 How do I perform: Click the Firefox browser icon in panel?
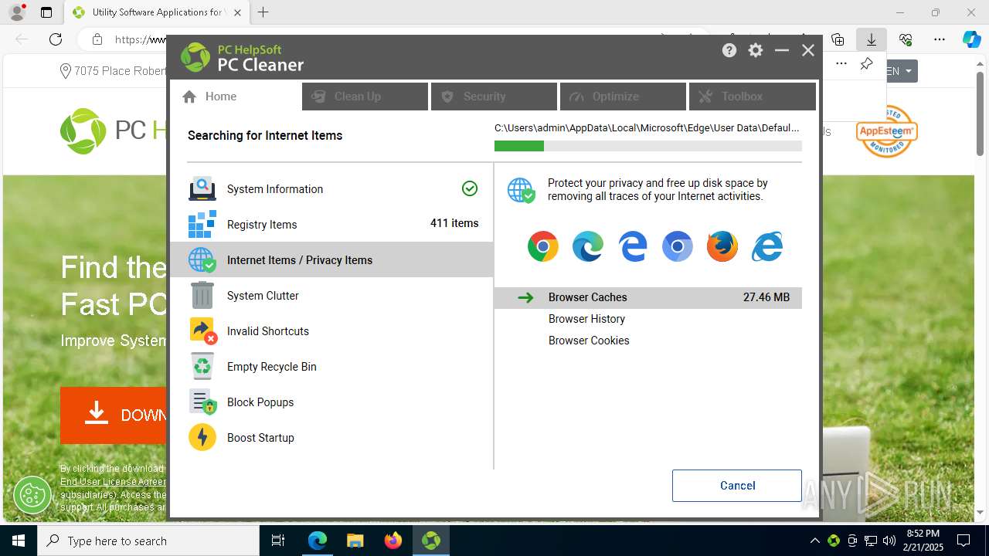(x=722, y=246)
